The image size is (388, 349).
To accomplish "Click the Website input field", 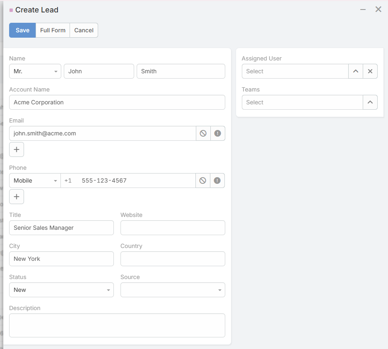I will [173, 228].
